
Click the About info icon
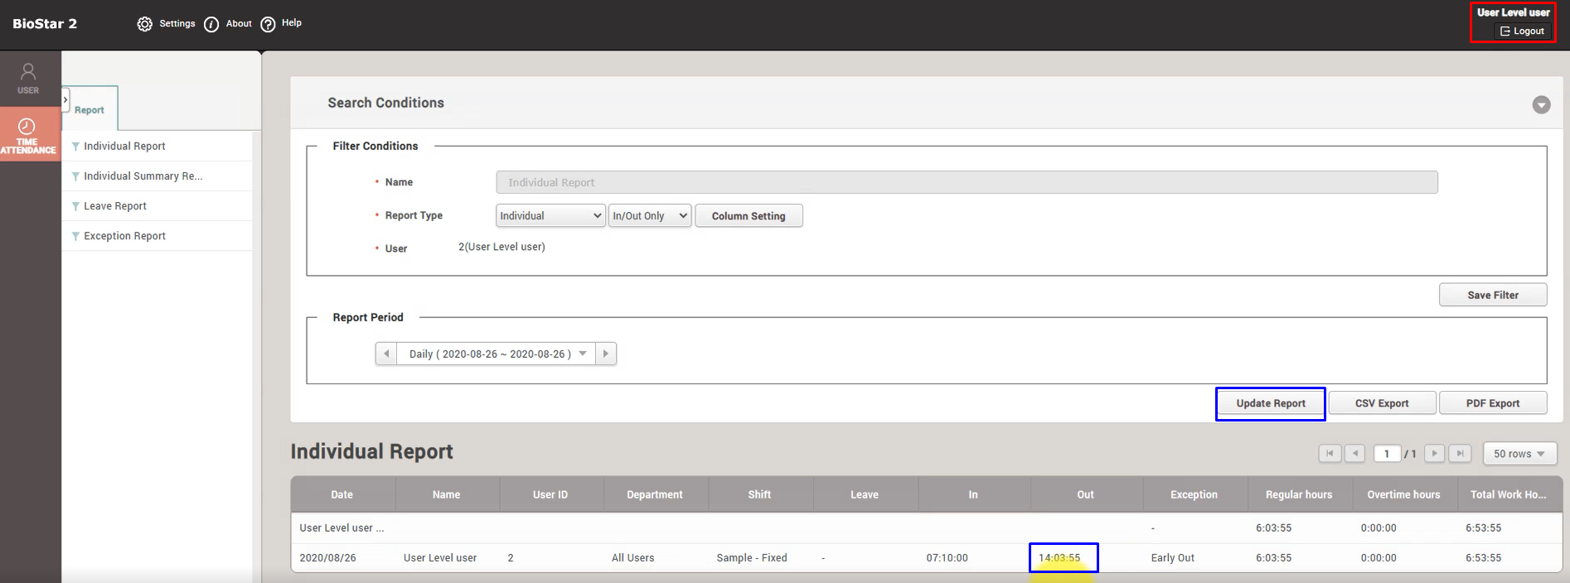211,24
